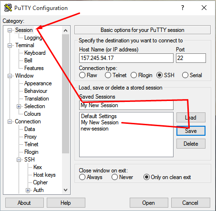Screen dimensions: 216x211
Task: Open the Features category
Action: [x=34, y=68]
